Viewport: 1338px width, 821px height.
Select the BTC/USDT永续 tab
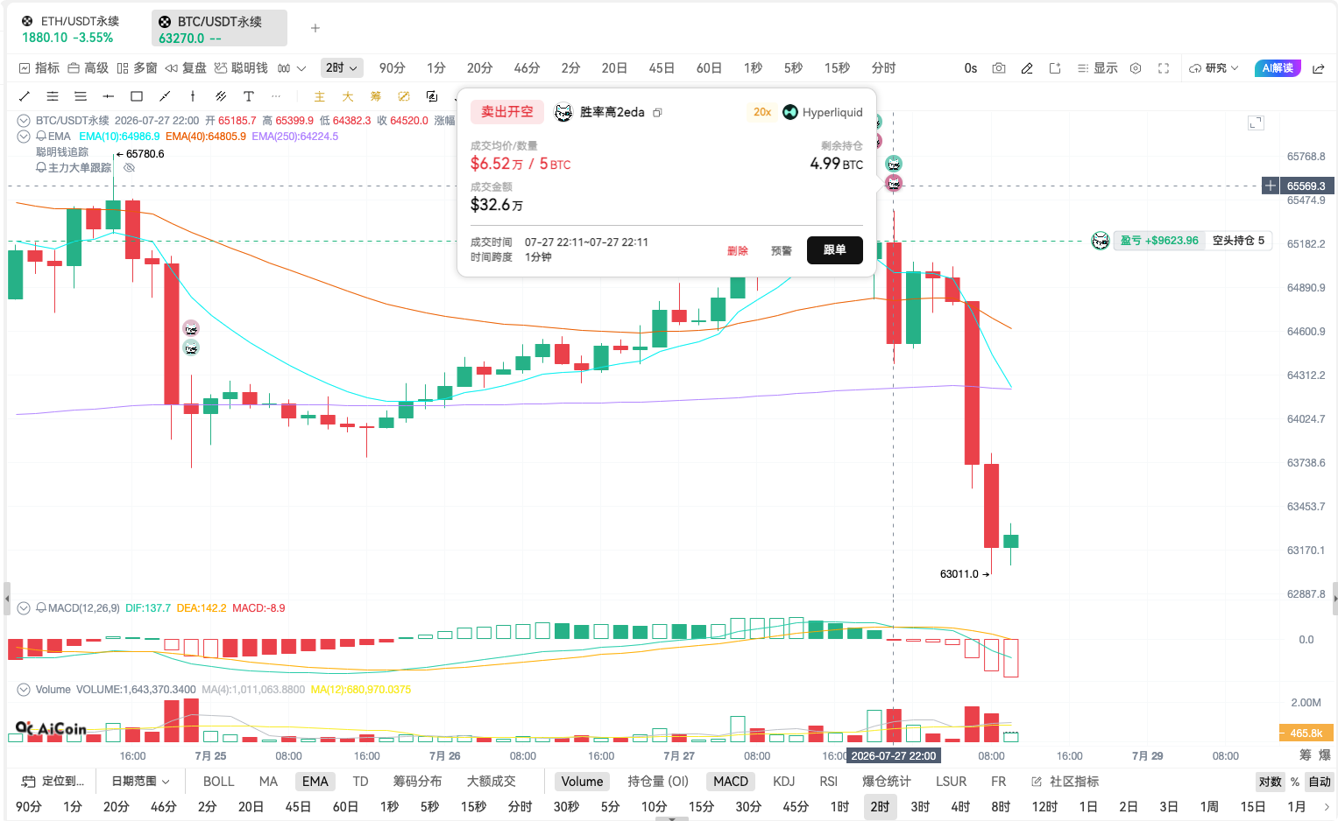click(x=219, y=29)
